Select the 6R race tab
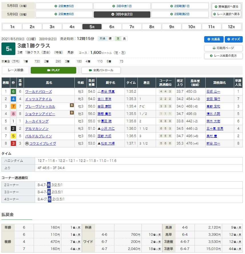 [112, 27]
